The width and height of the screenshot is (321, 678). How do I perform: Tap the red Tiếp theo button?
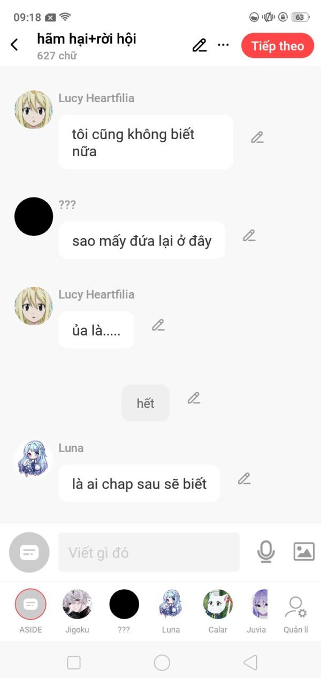click(x=278, y=45)
